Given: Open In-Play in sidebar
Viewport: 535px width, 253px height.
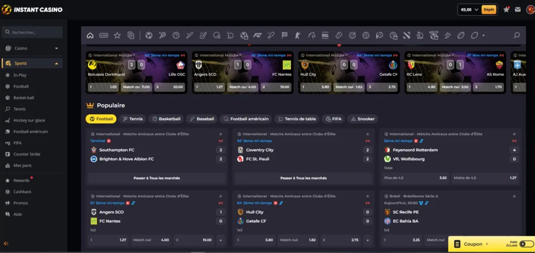Looking at the screenshot, I should click(x=20, y=75).
